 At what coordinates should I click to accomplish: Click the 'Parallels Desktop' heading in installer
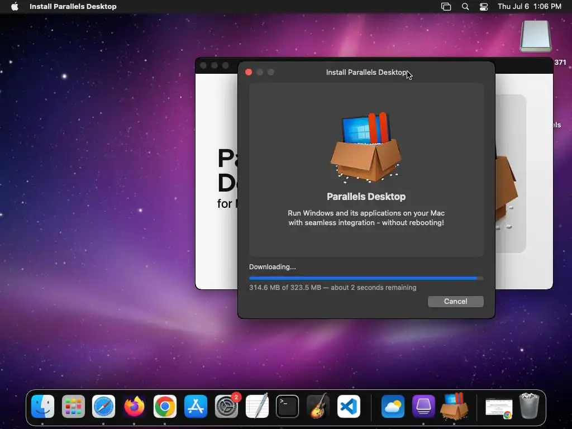pyautogui.click(x=366, y=197)
